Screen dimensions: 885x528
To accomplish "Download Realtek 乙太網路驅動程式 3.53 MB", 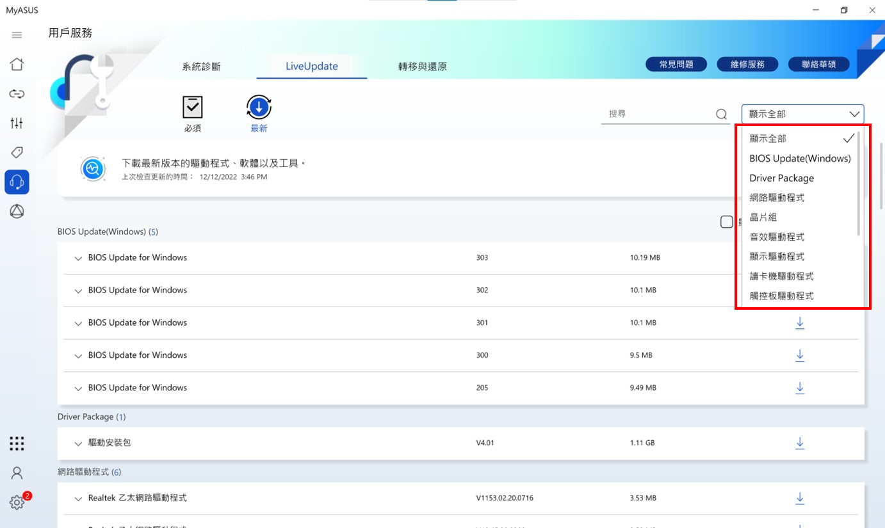I will (800, 498).
